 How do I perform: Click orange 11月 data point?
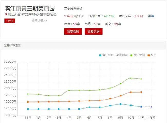coord(141,92)
